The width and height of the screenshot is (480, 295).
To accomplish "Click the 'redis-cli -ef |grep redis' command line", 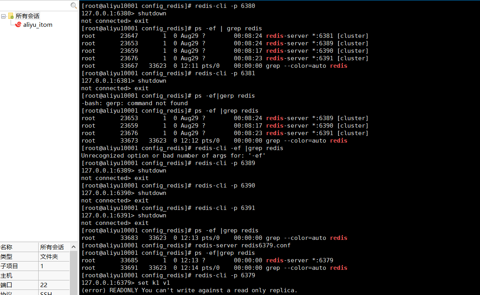I will 182,148.
